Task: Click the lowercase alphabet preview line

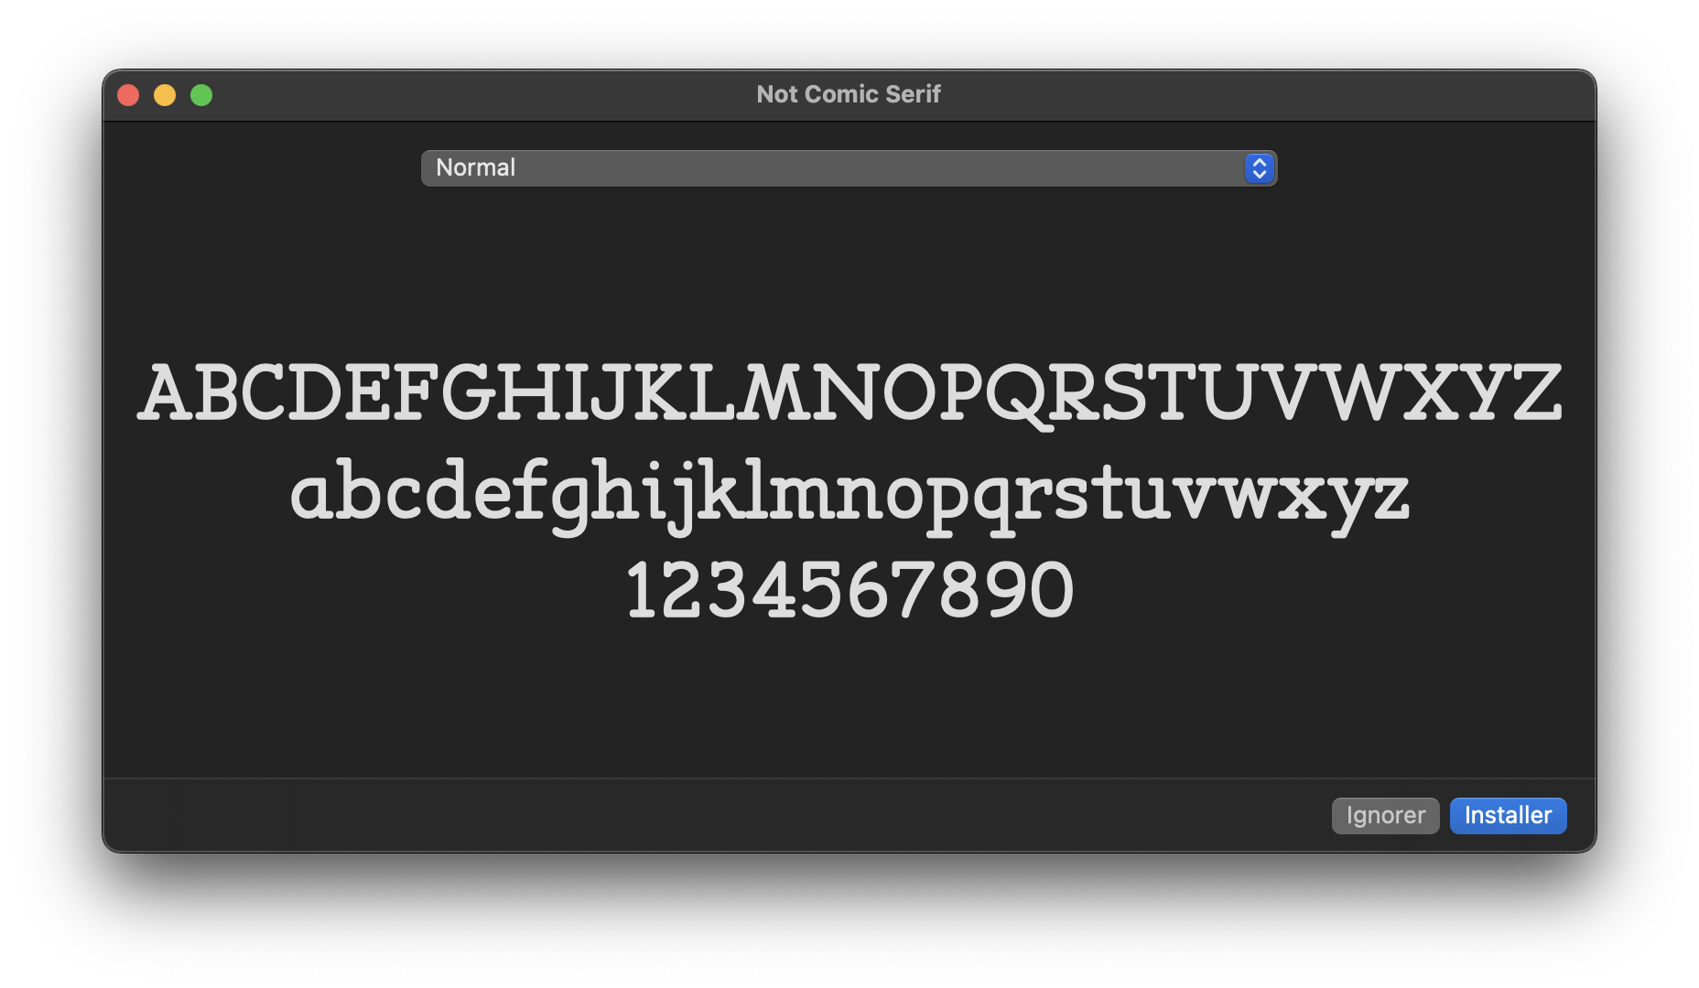Action: 849,494
